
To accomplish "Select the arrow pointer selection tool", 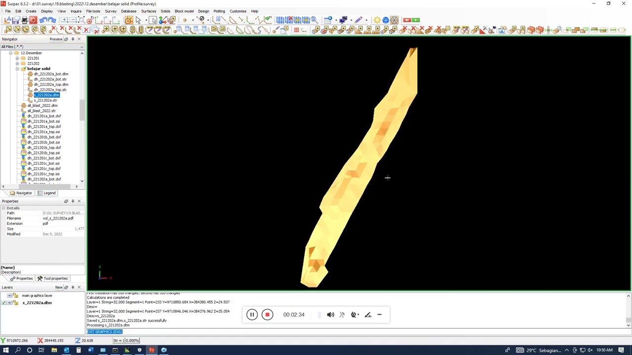I will tap(138, 20).
